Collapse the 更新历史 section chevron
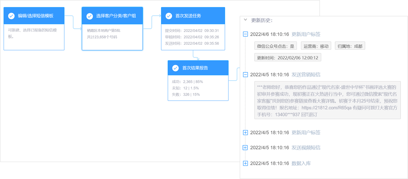Image resolution: width=408 pixels, height=179 pixels. [246, 20]
